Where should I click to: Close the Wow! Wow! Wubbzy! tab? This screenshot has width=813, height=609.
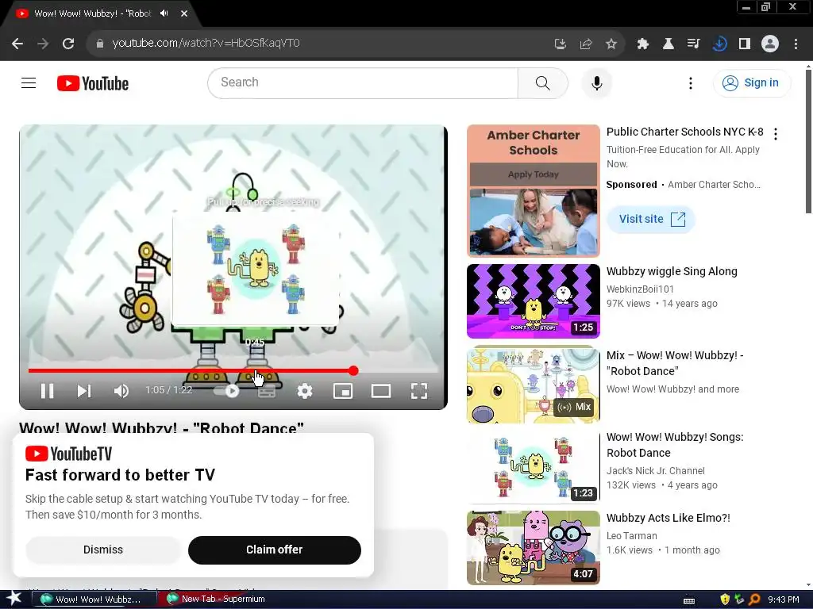pyautogui.click(x=184, y=13)
